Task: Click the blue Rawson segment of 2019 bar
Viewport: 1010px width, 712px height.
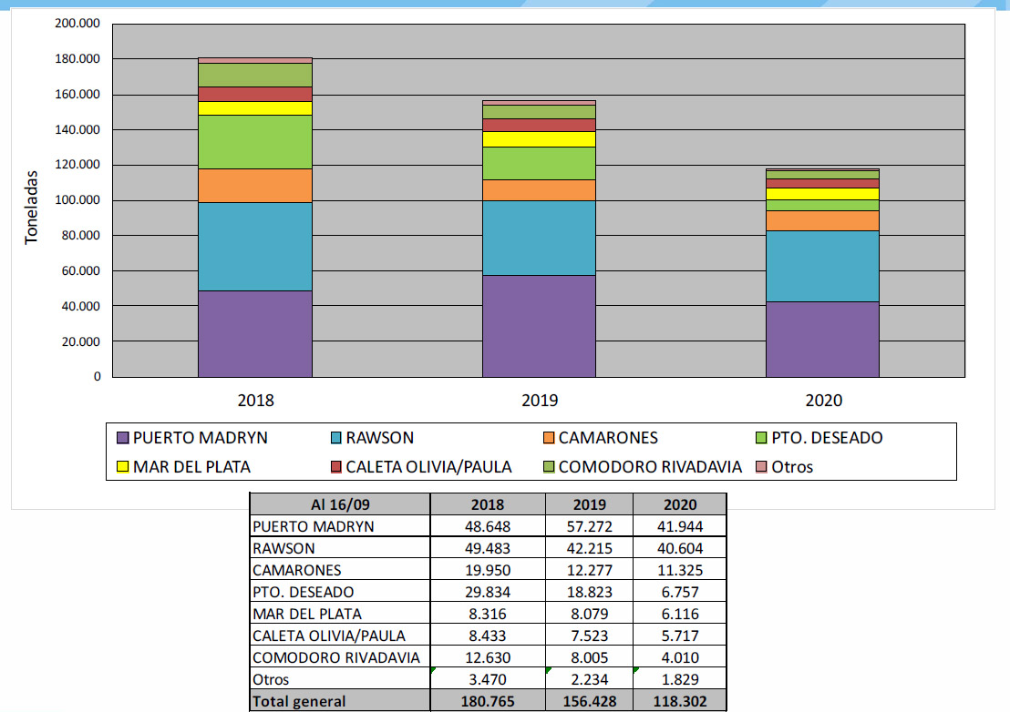Action: pyautogui.click(x=539, y=238)
